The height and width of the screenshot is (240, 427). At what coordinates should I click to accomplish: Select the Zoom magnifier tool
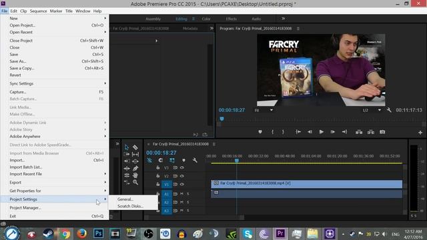pyautogui.click(x=135, y=182)
